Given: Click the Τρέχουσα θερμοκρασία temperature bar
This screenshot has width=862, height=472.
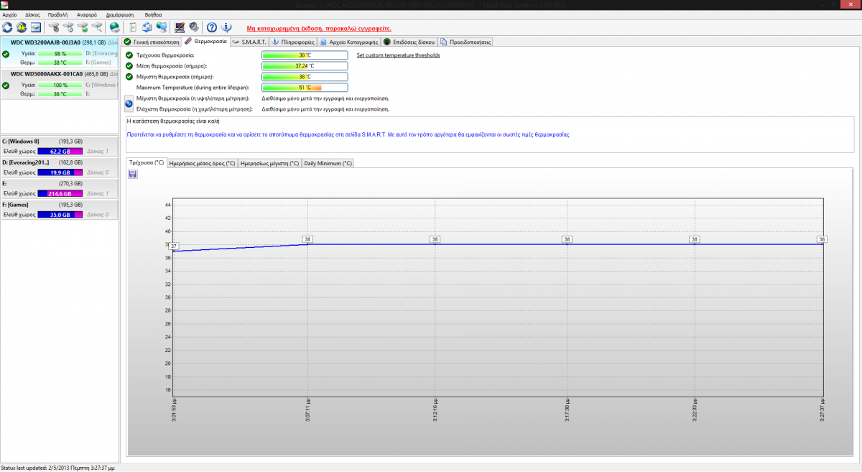Looking at the screenshot, I should [305, 55].
